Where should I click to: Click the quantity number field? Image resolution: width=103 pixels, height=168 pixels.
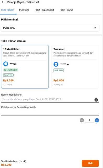point(89,120)
